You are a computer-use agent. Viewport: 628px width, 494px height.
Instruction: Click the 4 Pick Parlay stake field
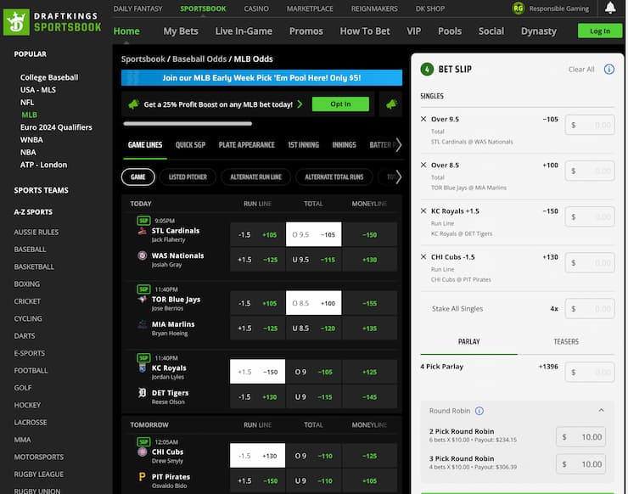590,373
